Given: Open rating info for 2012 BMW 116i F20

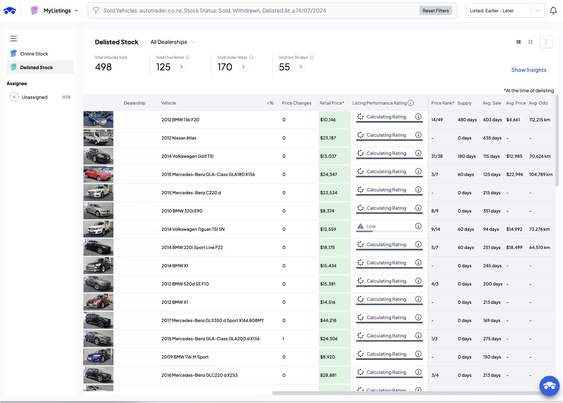Looking at the screenshot, I should (x=418, y=117).
